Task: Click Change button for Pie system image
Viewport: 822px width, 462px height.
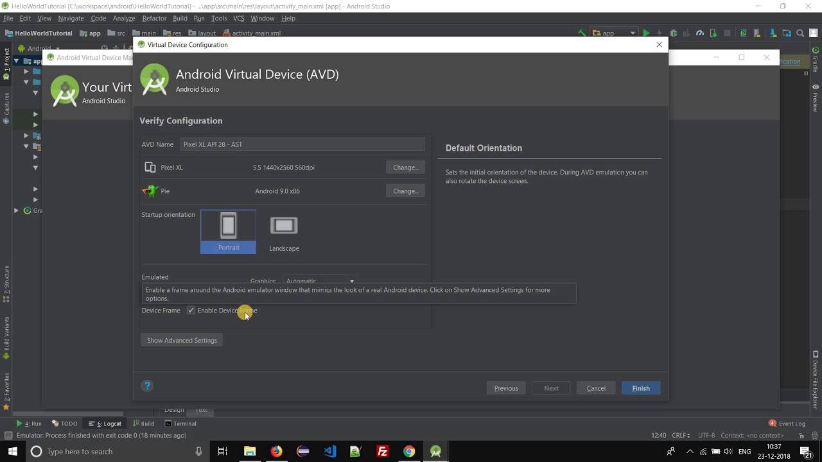Action: pyautogui.click(x=405, y=191)
